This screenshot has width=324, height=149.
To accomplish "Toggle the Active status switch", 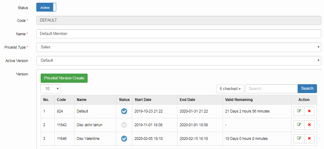I will point(46,8).
